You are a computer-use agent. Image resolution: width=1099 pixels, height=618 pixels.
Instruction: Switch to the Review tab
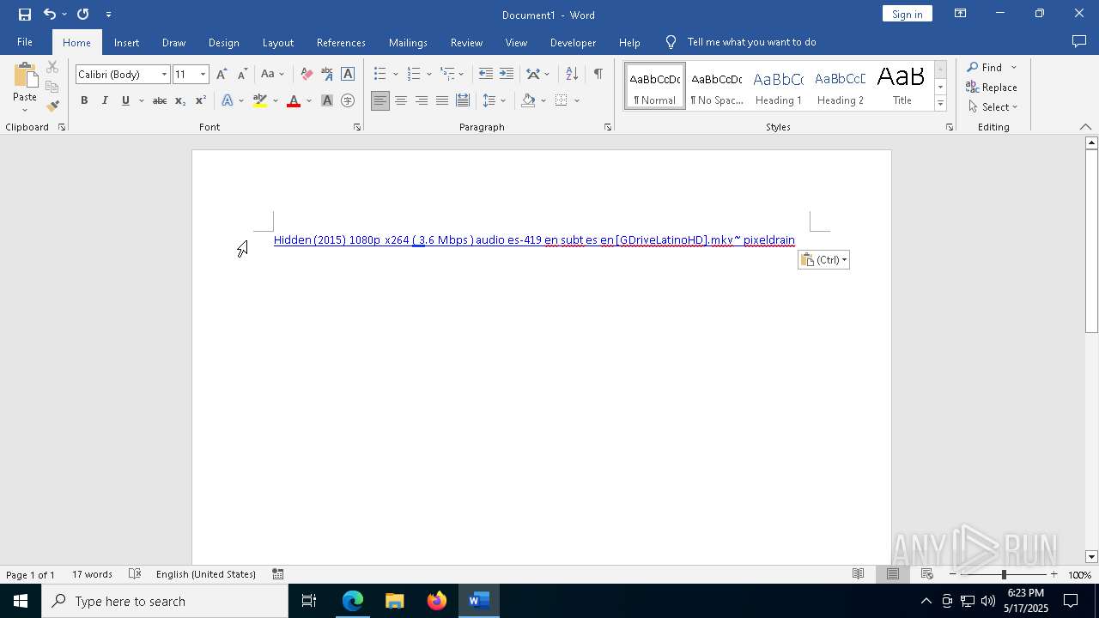point(466,42)
